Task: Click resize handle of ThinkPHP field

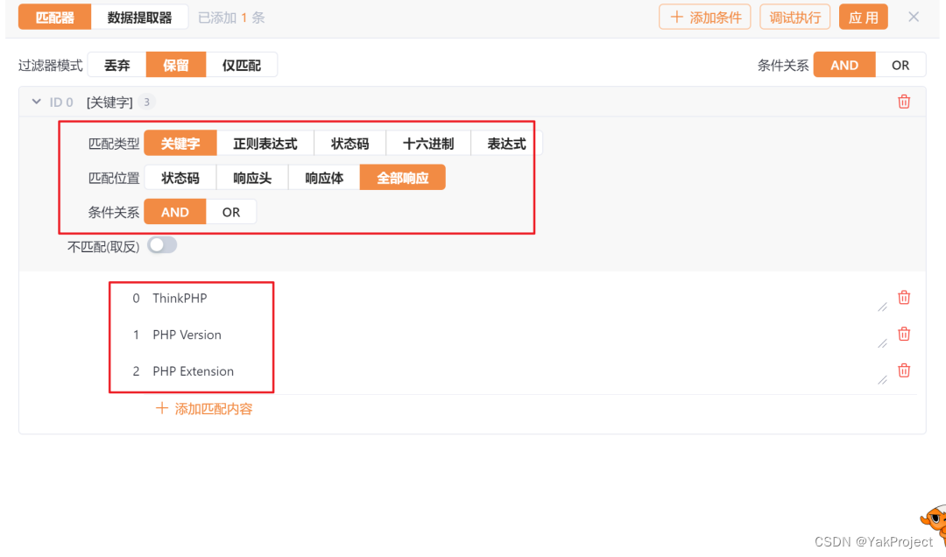Action: coord(882,307)
